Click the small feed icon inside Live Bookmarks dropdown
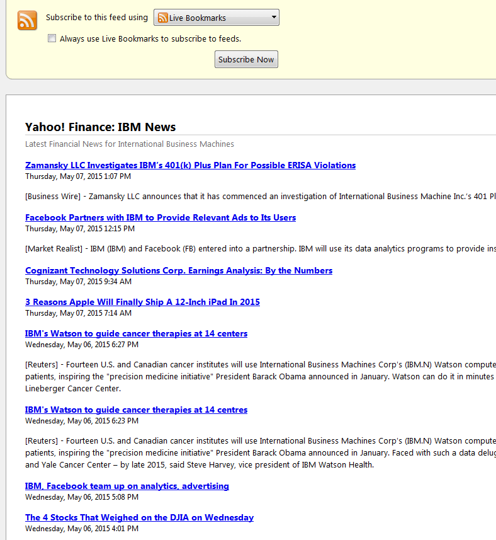 (x=162, y=18)
